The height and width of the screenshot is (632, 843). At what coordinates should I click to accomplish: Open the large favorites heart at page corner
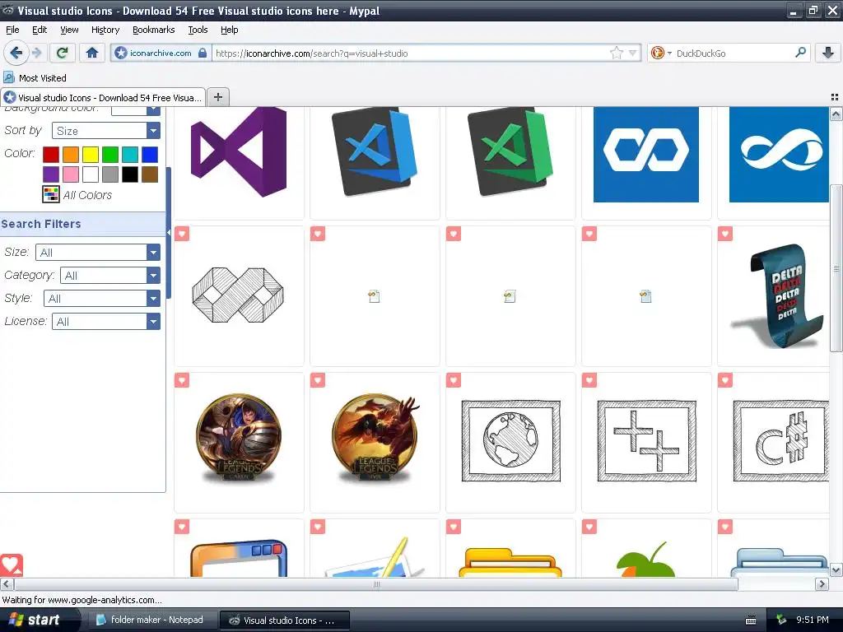tap(11, 565)
